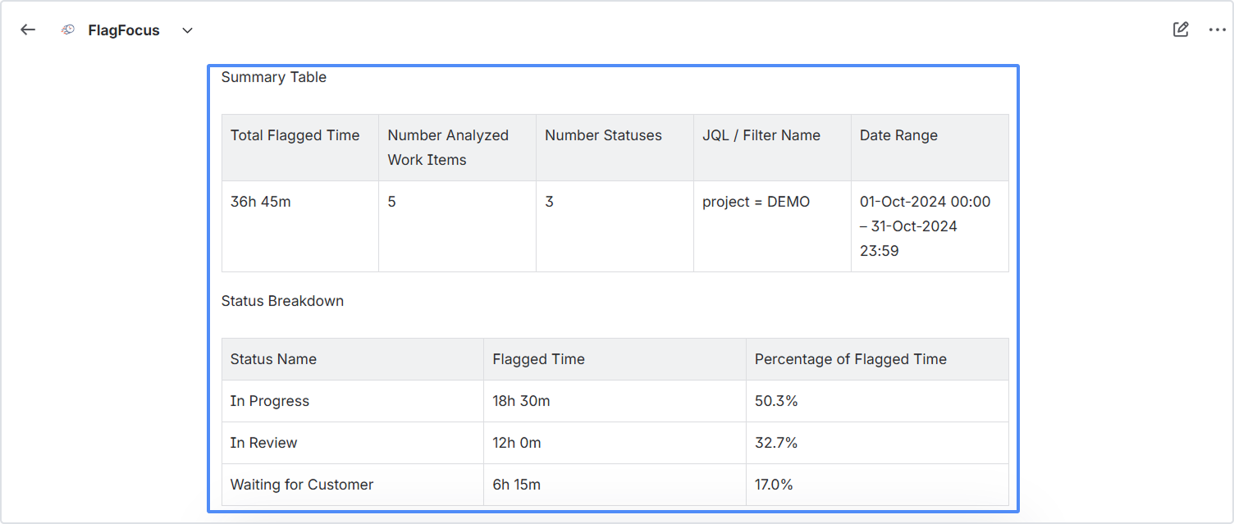Open the edit pencil icon
1234x524 pixels.
pos(1181,30)
